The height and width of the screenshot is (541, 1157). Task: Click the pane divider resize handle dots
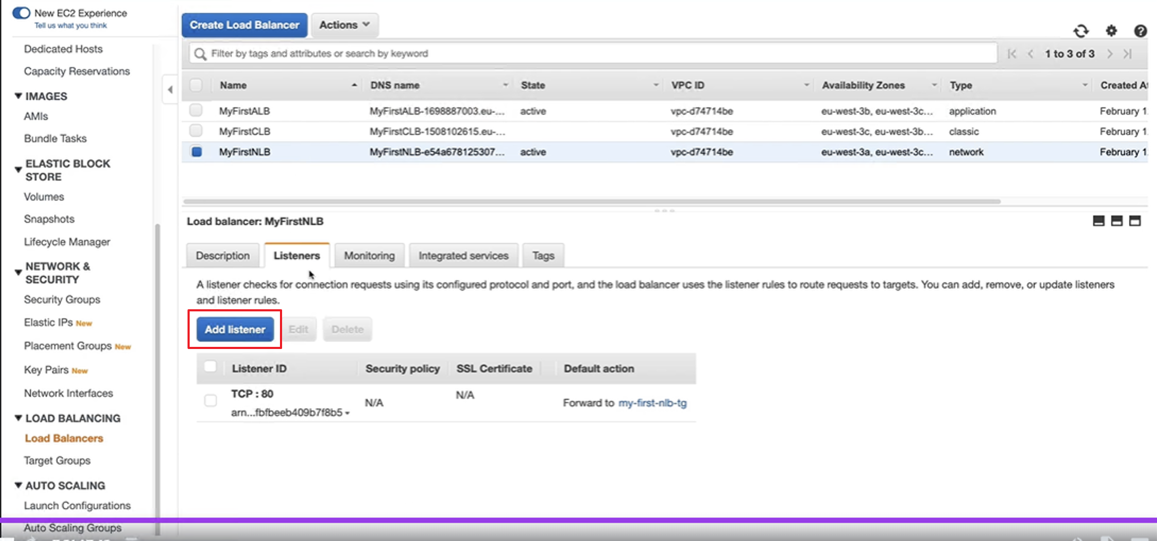pos(665,211)
